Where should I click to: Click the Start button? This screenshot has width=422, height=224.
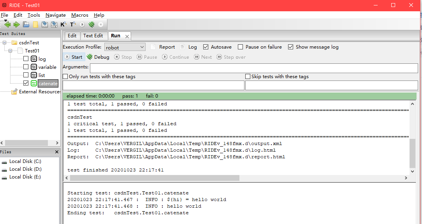(x=74, y=57)
